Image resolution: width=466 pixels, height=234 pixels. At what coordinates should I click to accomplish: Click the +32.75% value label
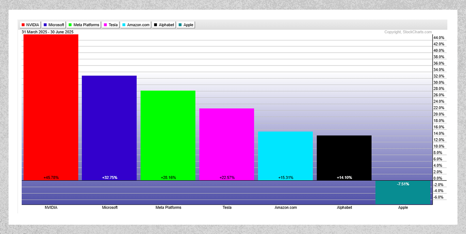click(110, 178)
